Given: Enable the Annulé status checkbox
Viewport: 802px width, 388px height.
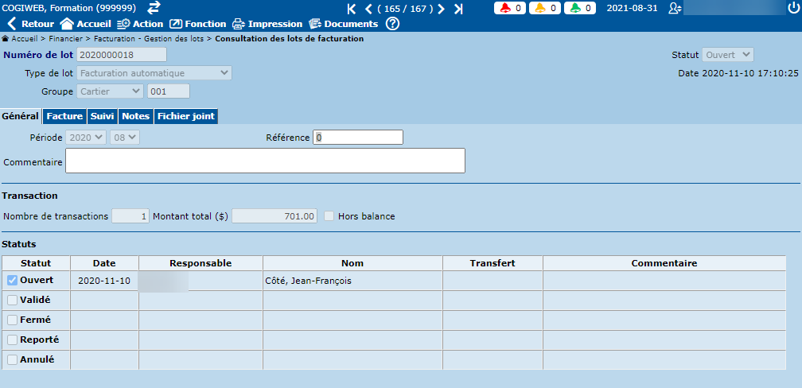Looking at the screenshot, I should pos(12,360).
